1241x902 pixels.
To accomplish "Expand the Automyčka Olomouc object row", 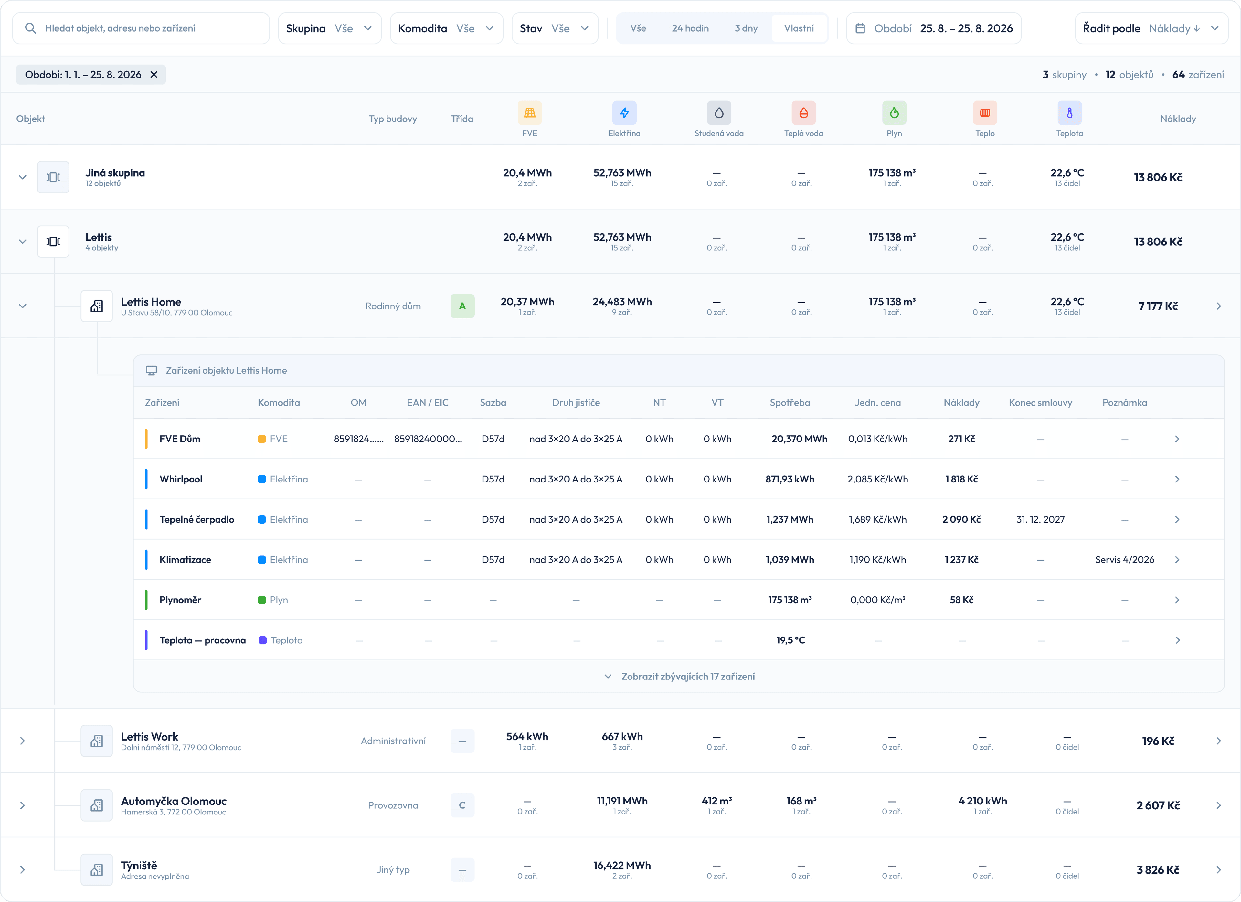I will pyautogui.click(x=22, y=805).
